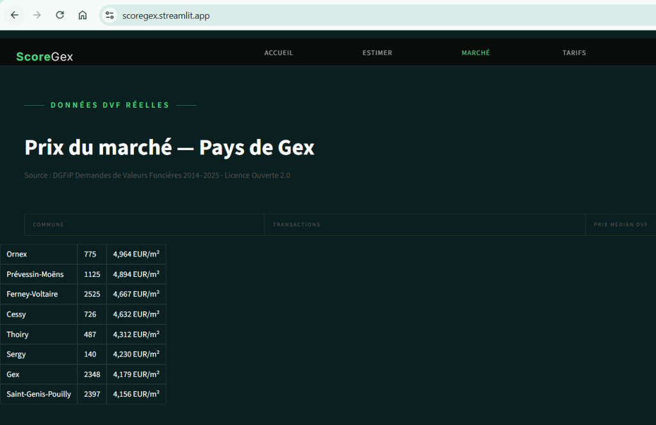Screen dimensions: 656x425
Task: Click the 2348 transactions value
Action: click(x=92, y=374)
